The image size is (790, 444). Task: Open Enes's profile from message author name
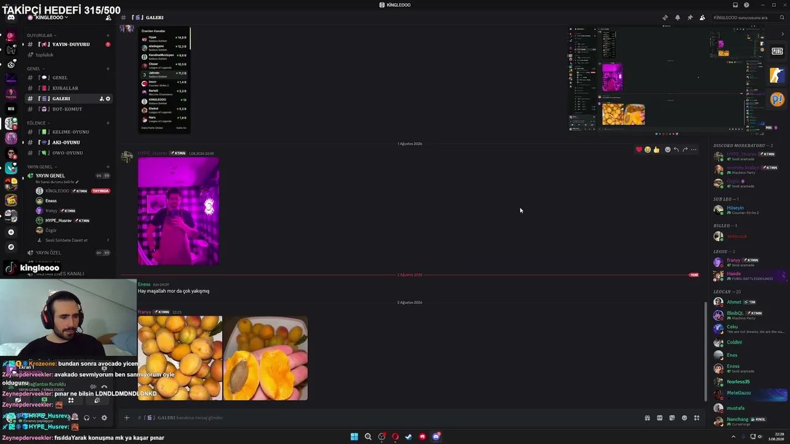point(144,284)
